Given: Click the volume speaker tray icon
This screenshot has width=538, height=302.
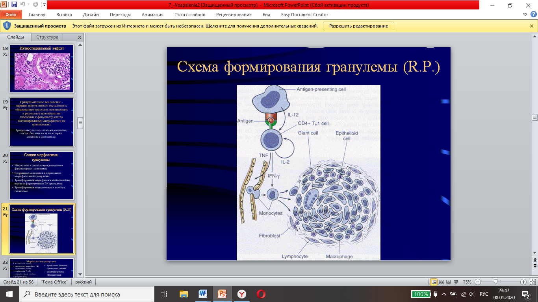Looking at the screenshot, I should click(472, 294).
